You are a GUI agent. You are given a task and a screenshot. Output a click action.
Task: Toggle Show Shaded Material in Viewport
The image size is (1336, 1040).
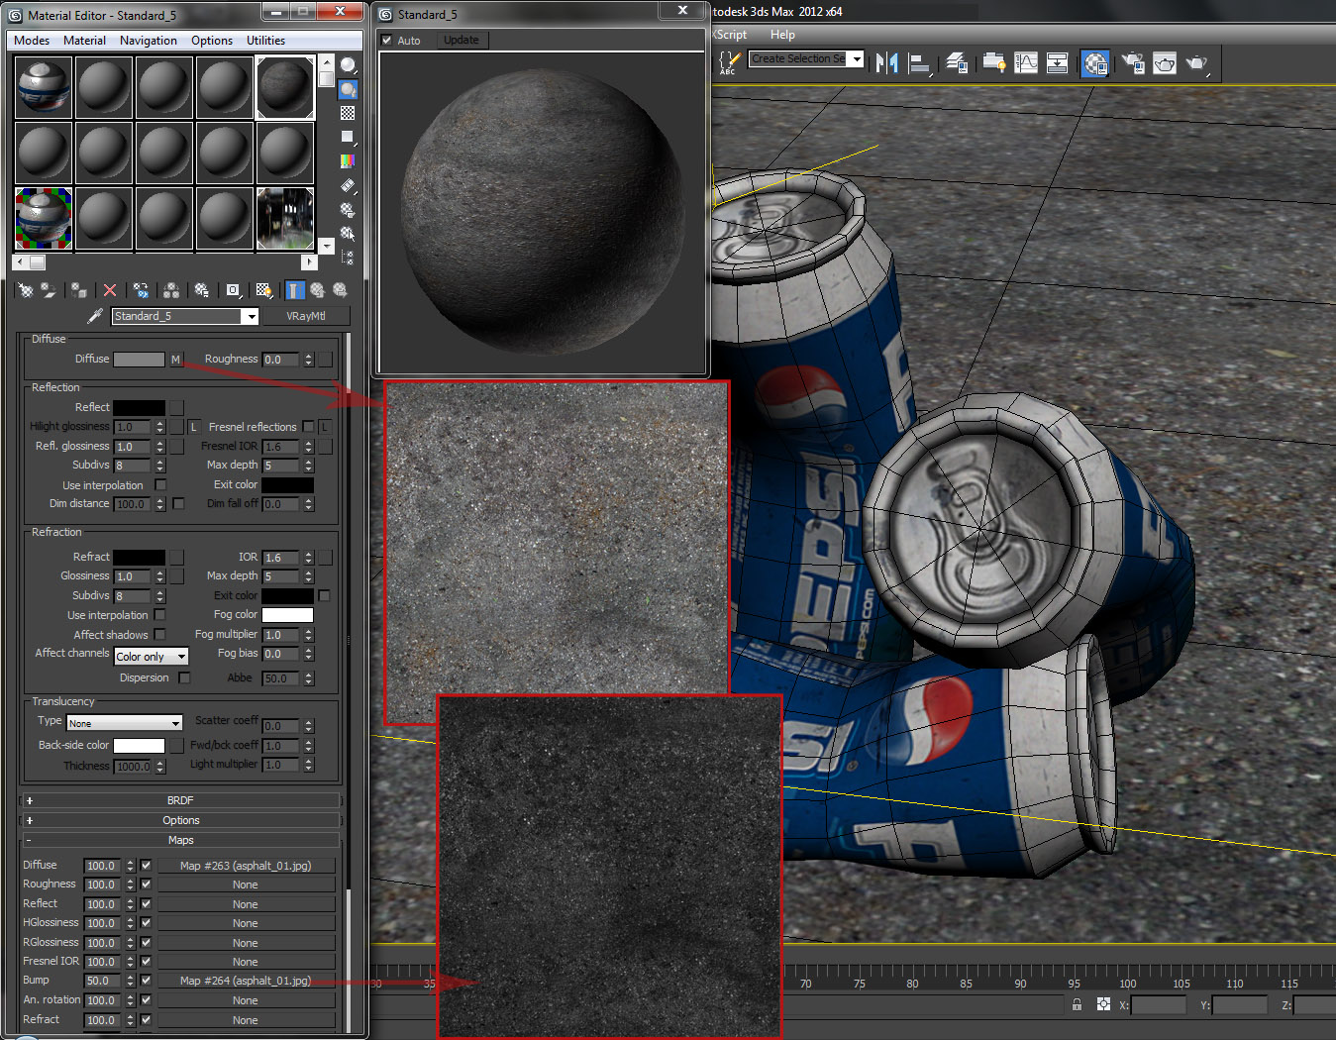tap(263, 290)
